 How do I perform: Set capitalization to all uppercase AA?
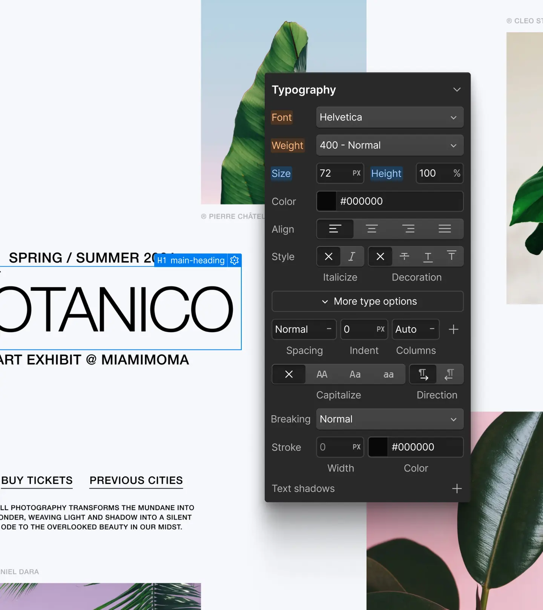click(x=322, y=374)
